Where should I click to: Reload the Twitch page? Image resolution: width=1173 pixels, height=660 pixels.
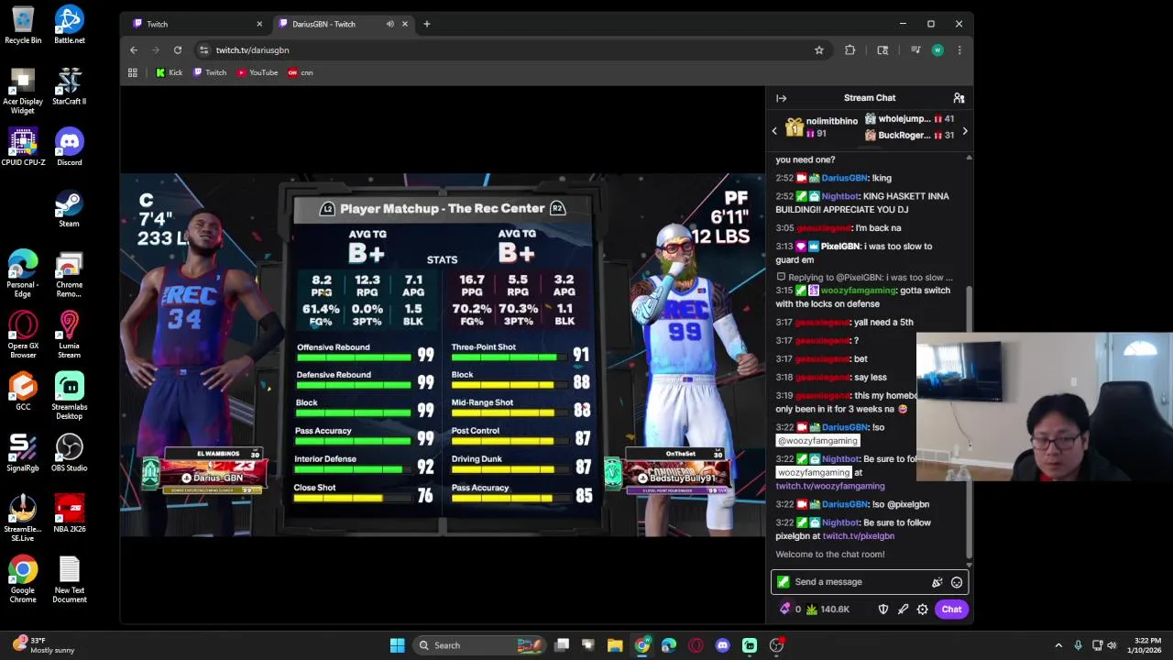pyautogui.click(x=178, y=50)
